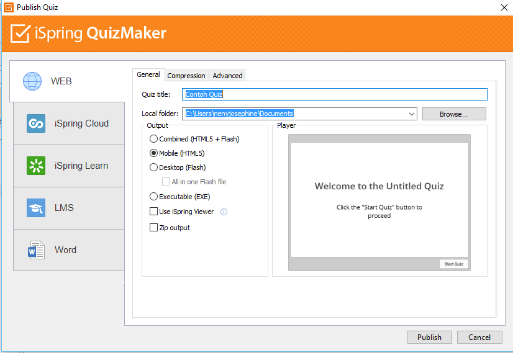The width and height of the screenshot is (513, 353).
Task: Expand the Local folder dropdown arrow
Action: (x=412, y=114)
